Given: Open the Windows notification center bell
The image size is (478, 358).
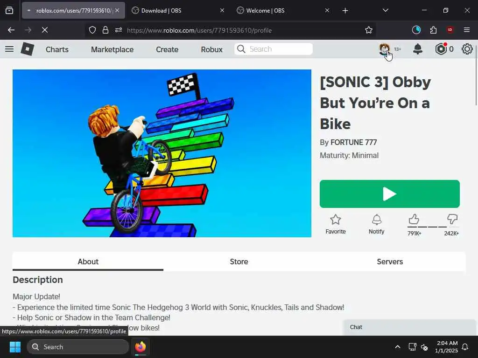Looking at the screenshot, I should [x=465, y=347].
